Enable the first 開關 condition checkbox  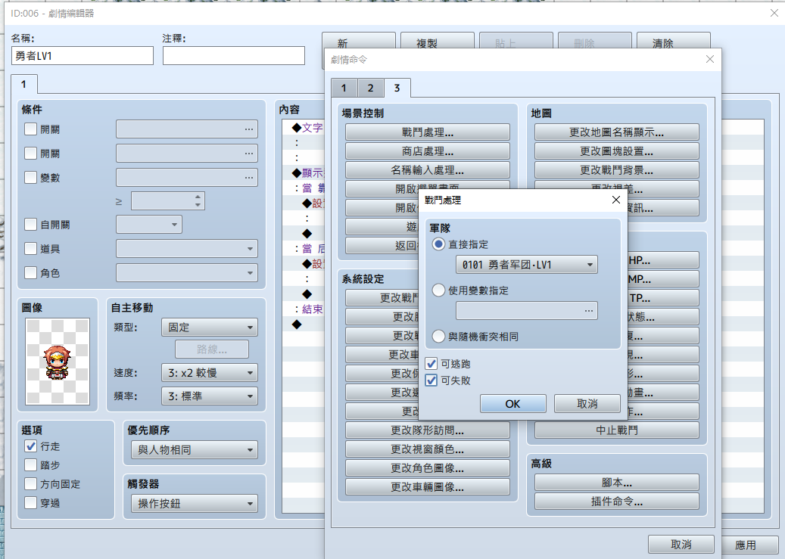(30, 129)
